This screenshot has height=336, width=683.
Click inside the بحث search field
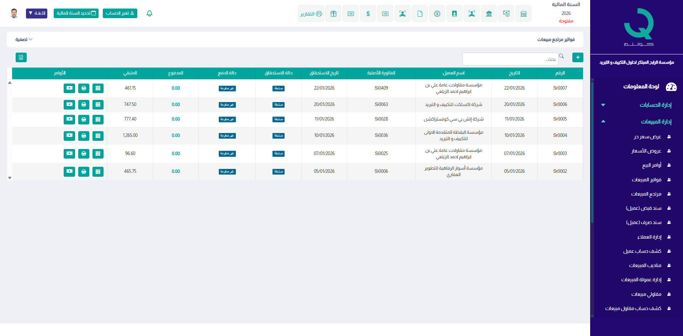click(510, 59)
